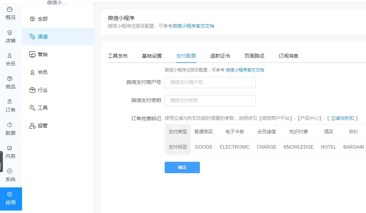The width and height of the screenshot is (366, 213).
Task: Click the BARGAIN payment tag cell
Action: (354, 147)
